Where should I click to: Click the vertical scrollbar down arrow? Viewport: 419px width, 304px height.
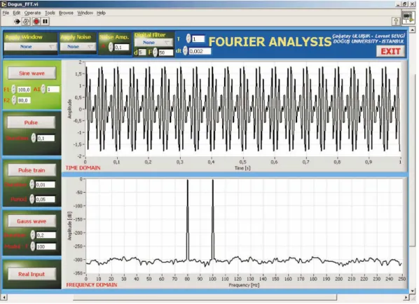tap(412, 291)
